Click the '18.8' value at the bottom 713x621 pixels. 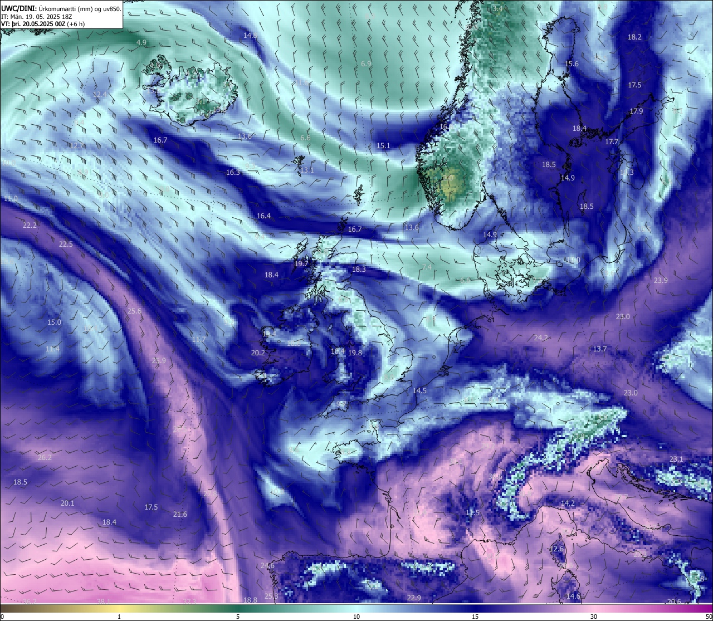[250, 600]
